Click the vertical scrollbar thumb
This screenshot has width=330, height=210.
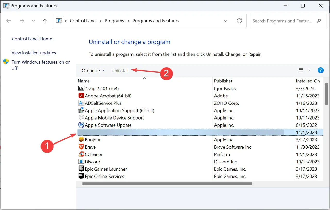tap(326, 94)
